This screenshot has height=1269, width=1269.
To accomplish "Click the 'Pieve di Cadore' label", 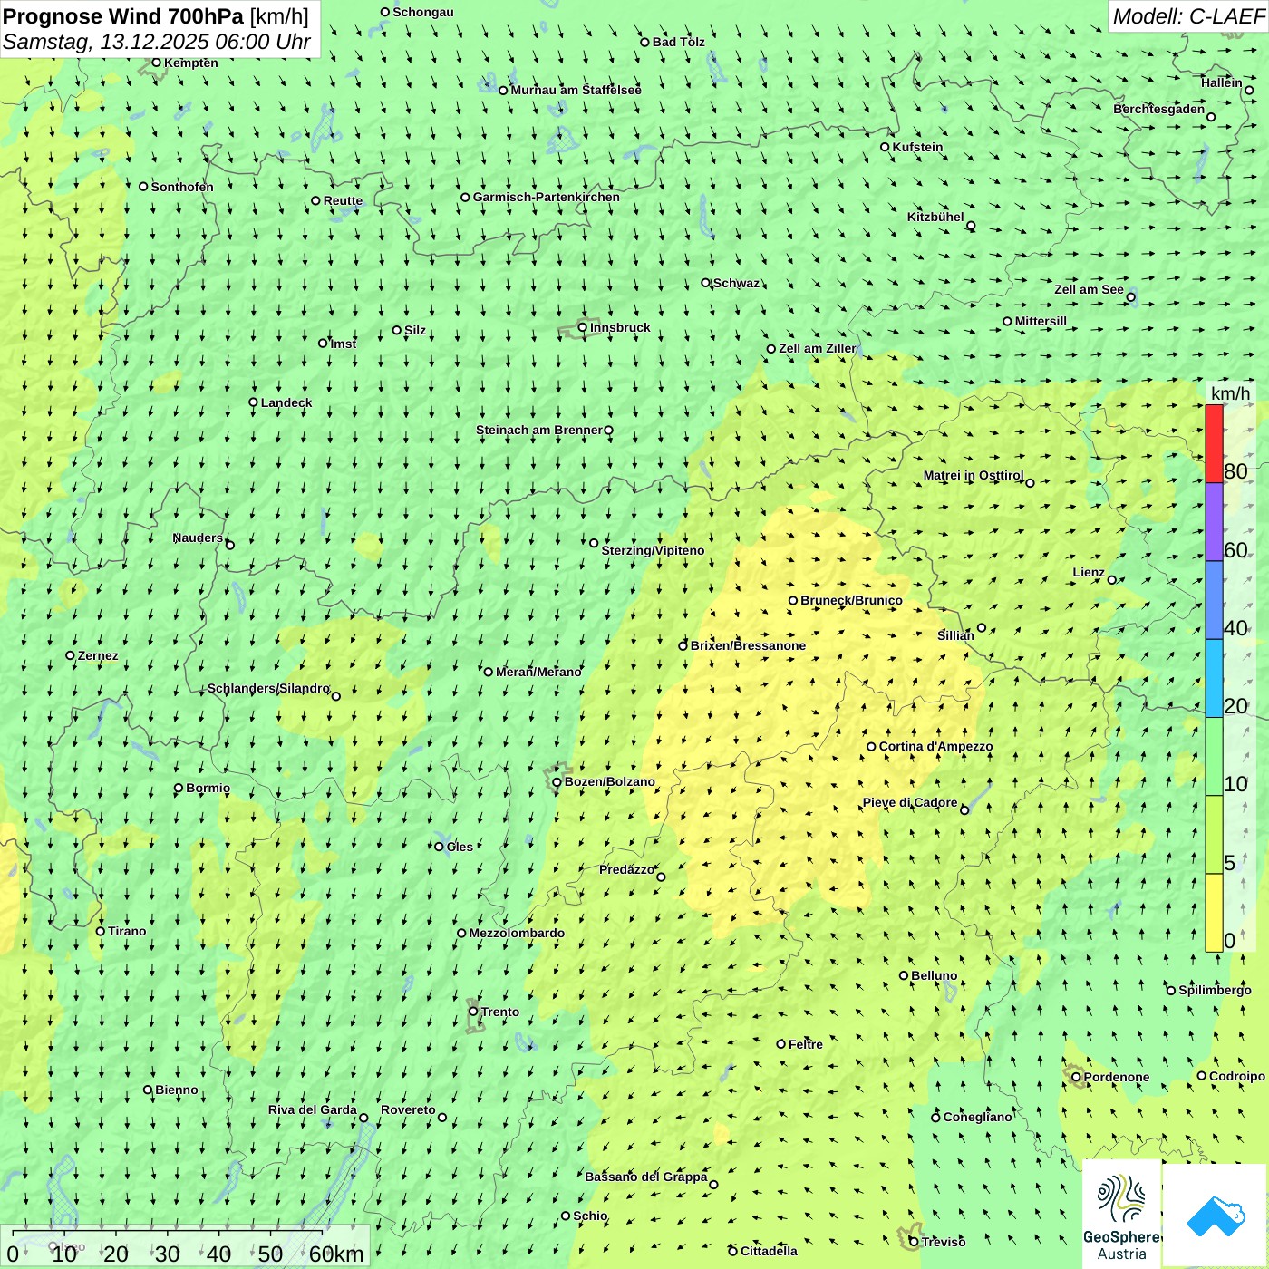I will [x=910, y=802].
